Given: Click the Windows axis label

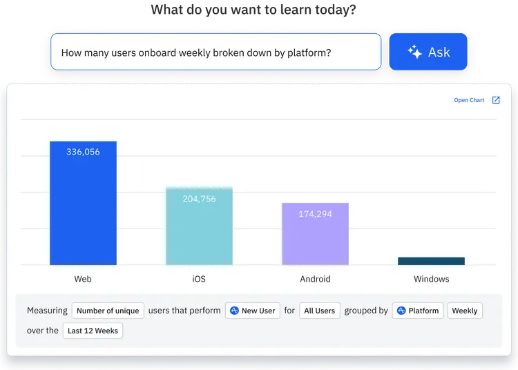Looking at the screenshot, I should (x=431, y=279).
